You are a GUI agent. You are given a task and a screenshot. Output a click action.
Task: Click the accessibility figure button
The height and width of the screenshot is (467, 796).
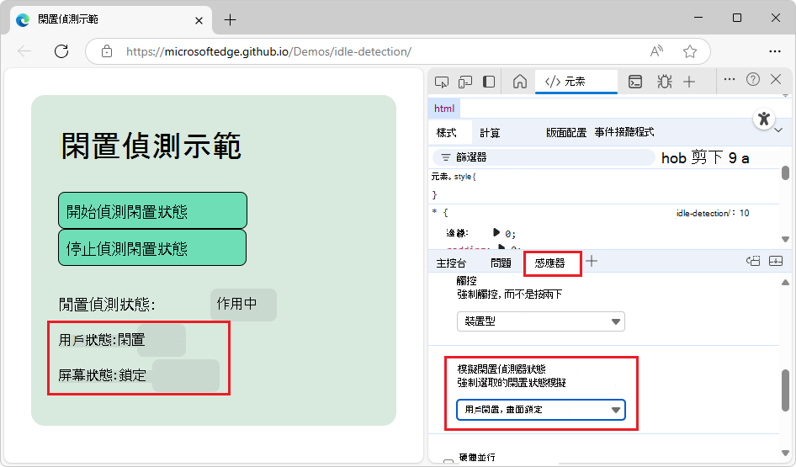764,119
